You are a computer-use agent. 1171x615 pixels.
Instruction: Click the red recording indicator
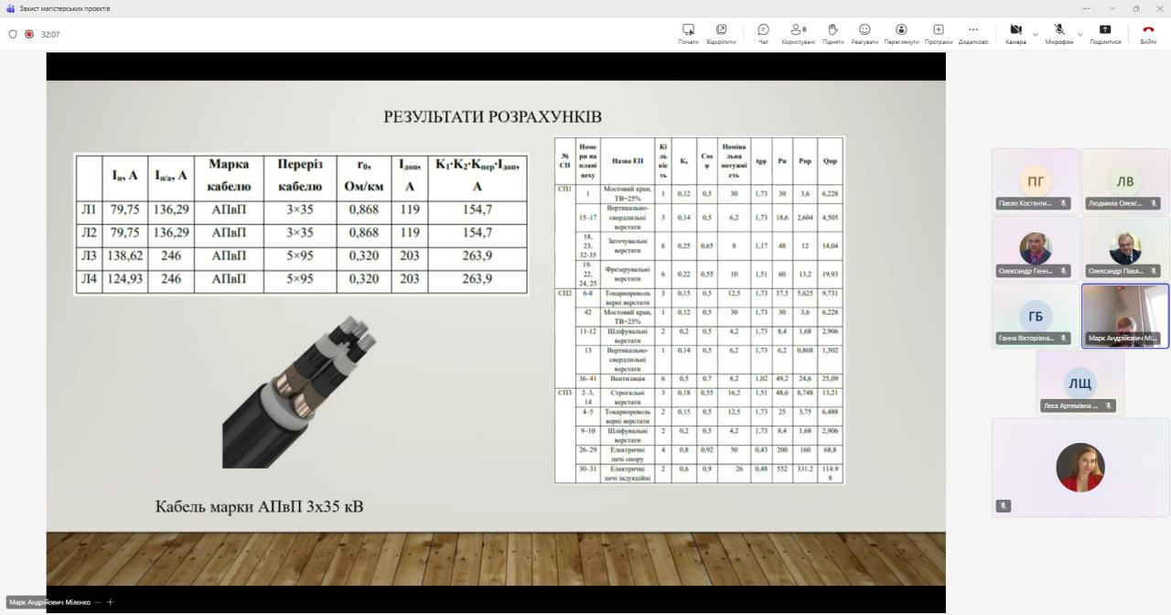click(x=29, y=34)
